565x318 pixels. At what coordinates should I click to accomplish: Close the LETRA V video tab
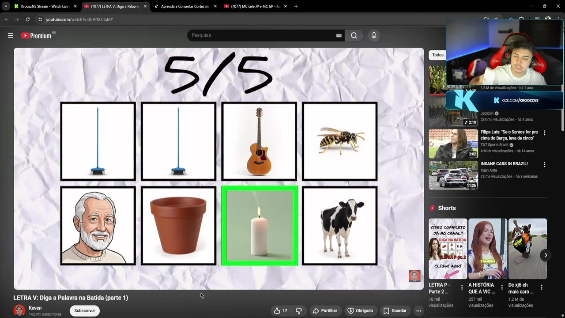pos(145,6)
